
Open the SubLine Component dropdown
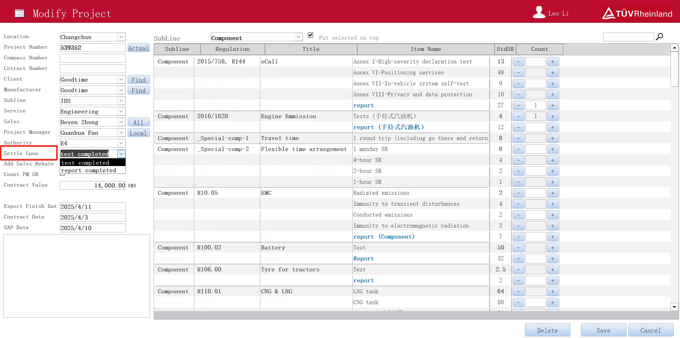click(298, 37)
